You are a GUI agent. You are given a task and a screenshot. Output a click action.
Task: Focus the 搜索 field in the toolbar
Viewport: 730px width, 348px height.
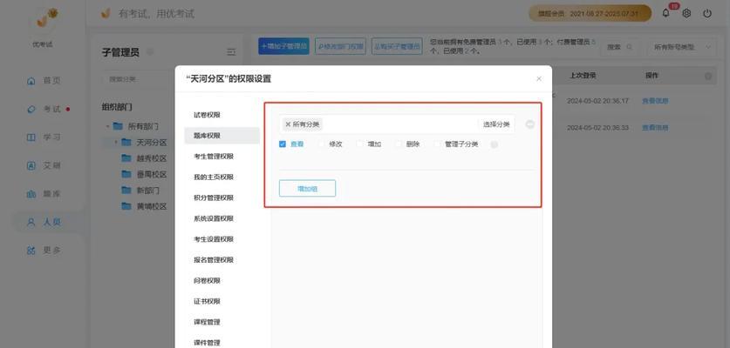tap(619, 47)
